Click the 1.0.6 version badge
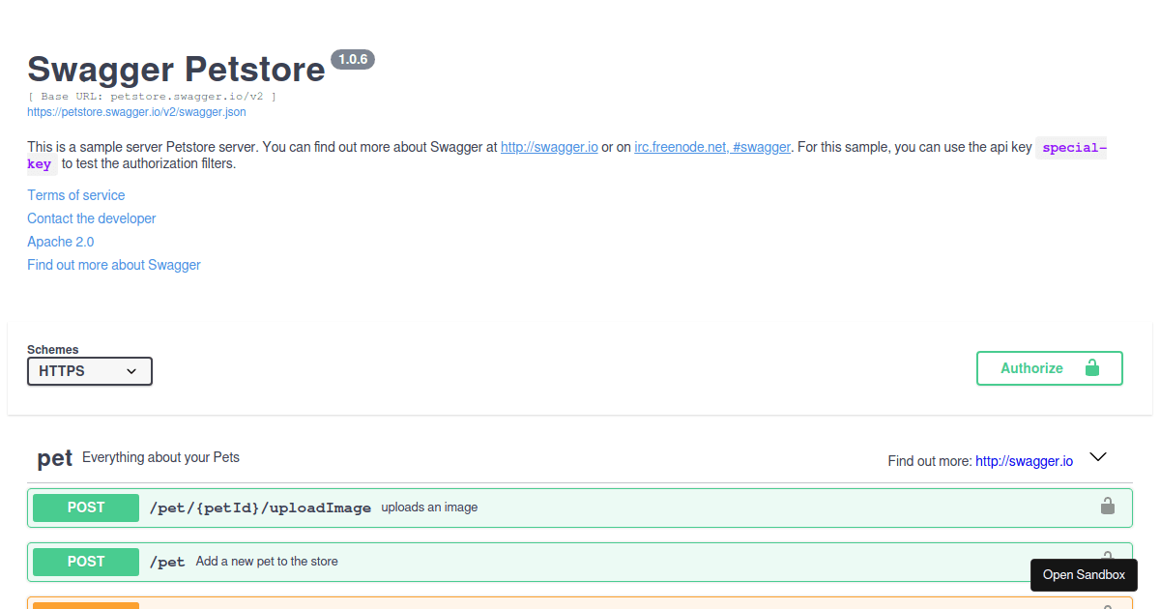The height and width of the screenshot is (609, 1160). click(353, 59)
